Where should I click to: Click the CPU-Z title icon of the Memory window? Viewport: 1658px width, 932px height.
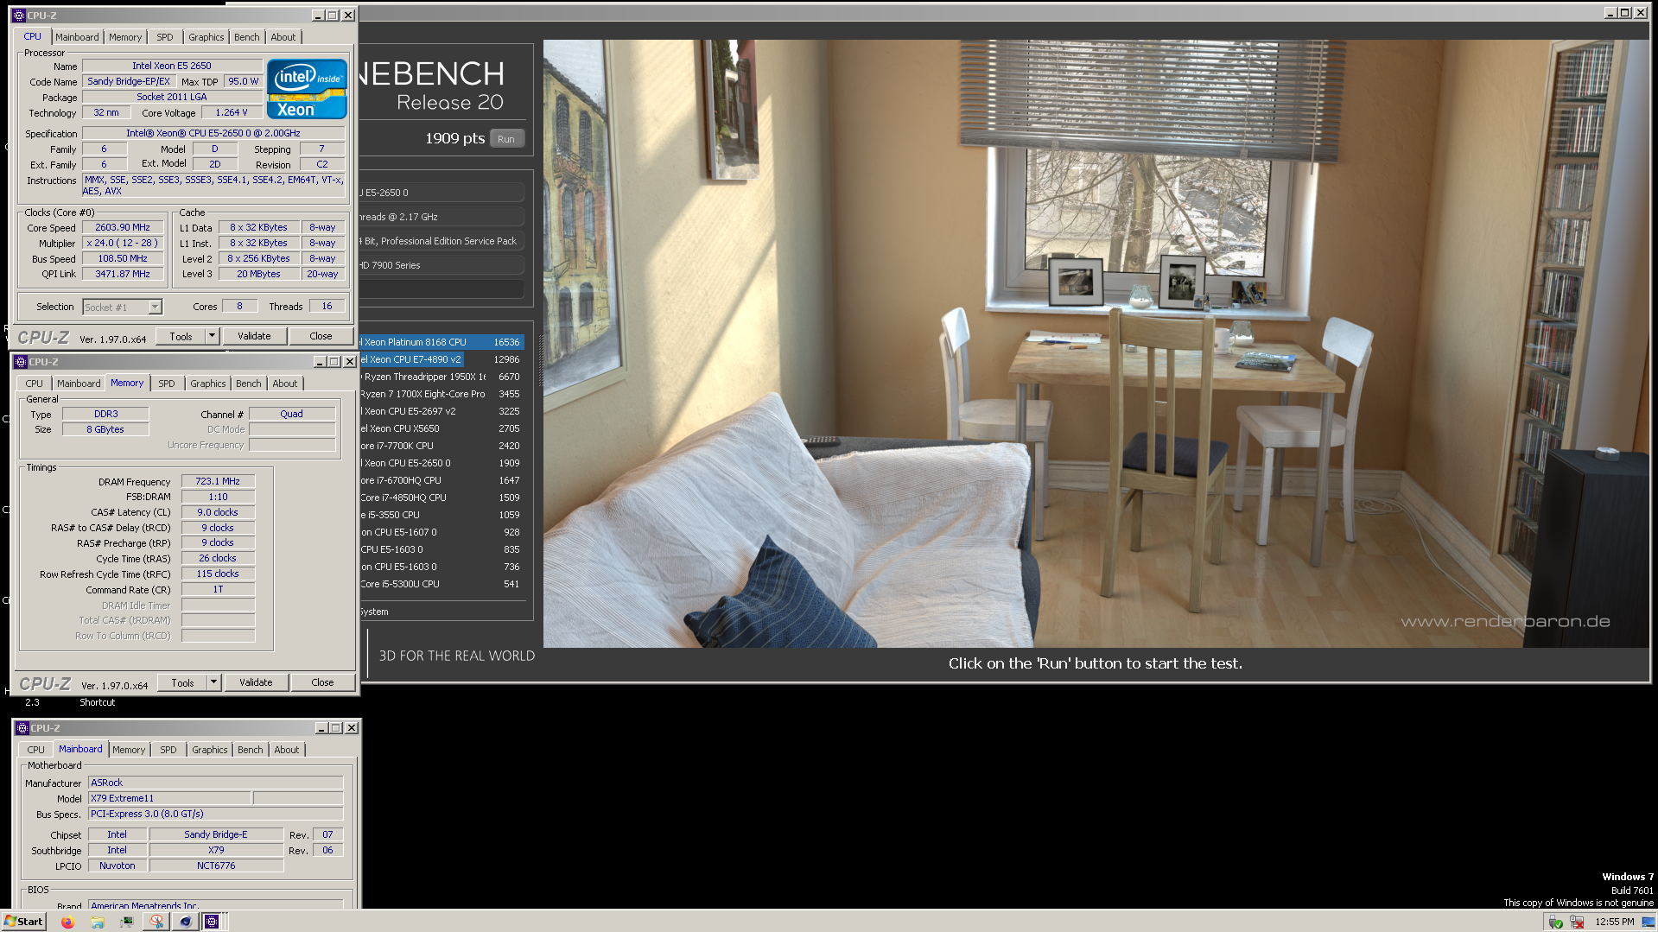click(x=21, y=361)
